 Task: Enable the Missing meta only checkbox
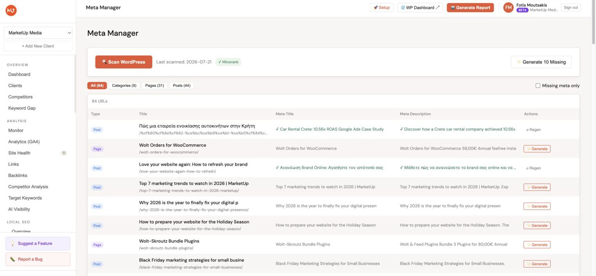pyautogui.click(x=538, y=86)
